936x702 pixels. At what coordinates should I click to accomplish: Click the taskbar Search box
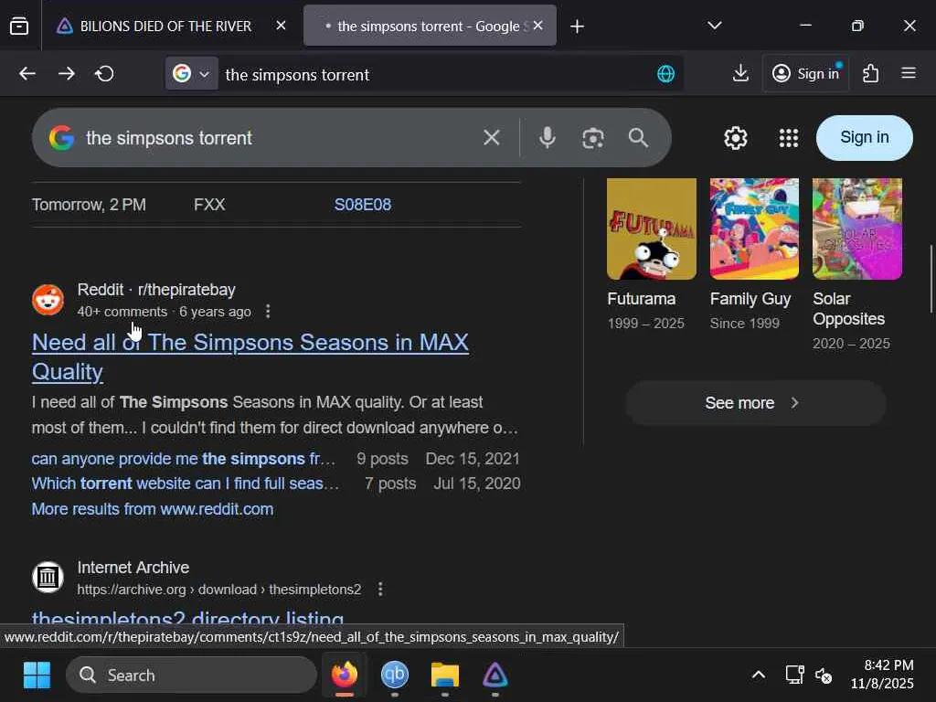tap(191, 675)
